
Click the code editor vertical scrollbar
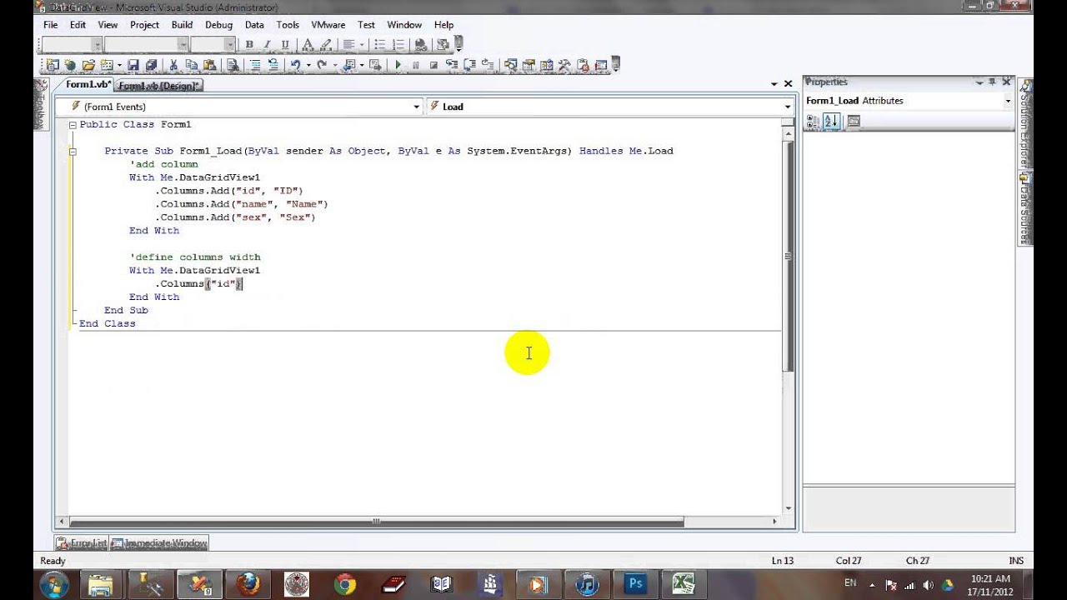coord(788,256)
